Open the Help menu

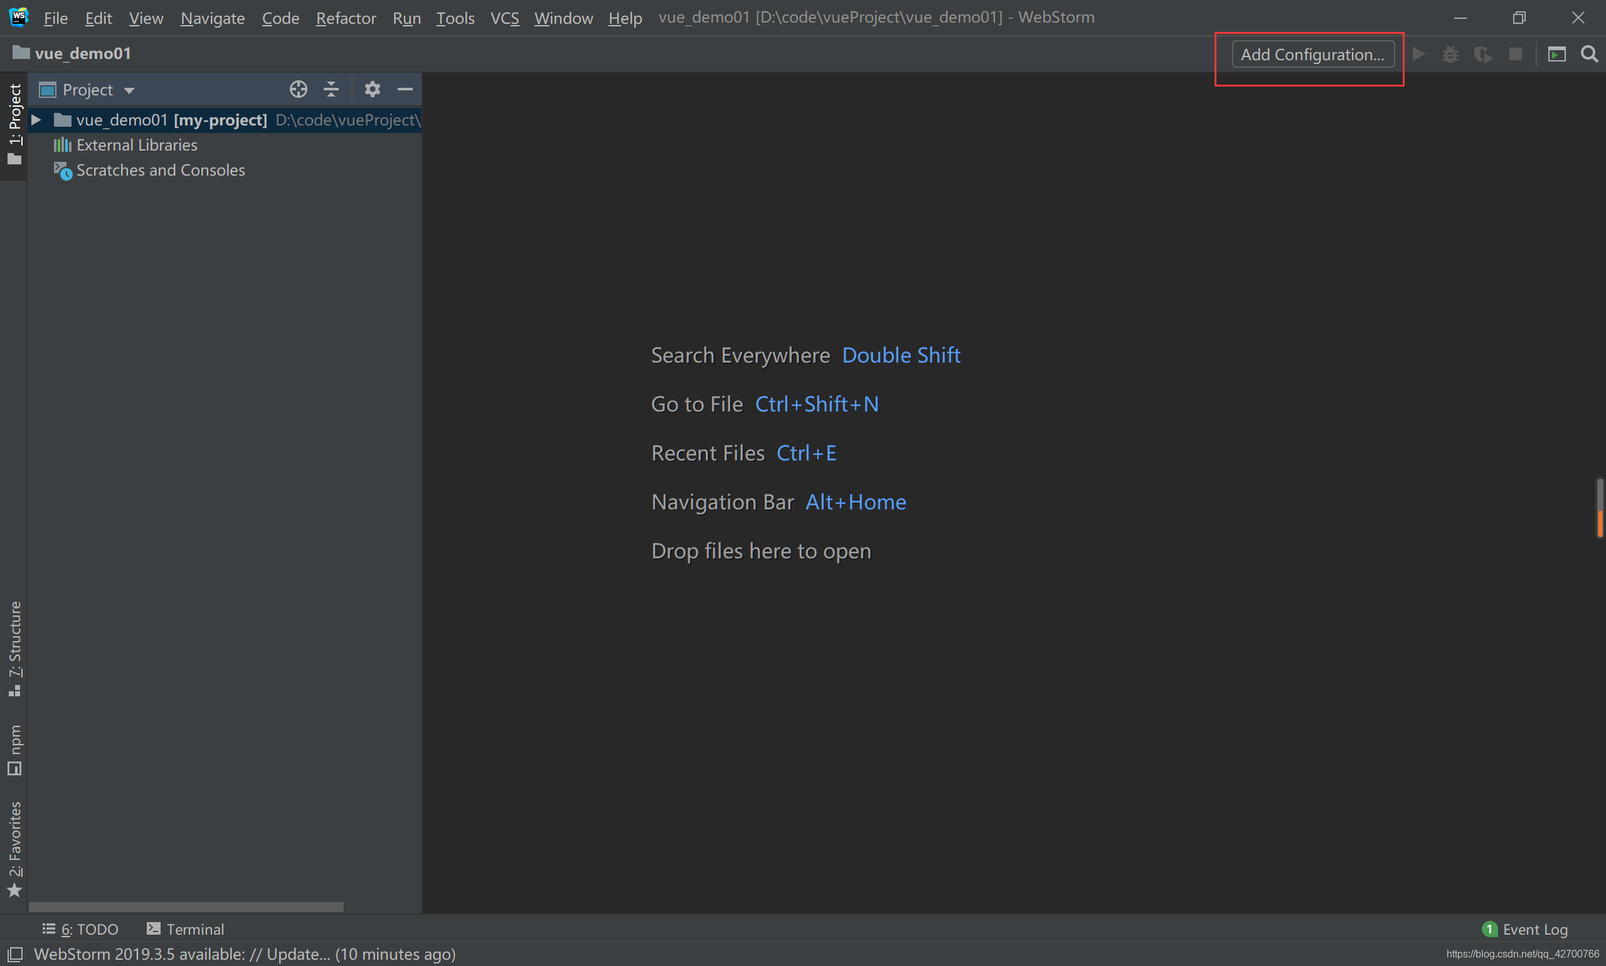(625, 18)
